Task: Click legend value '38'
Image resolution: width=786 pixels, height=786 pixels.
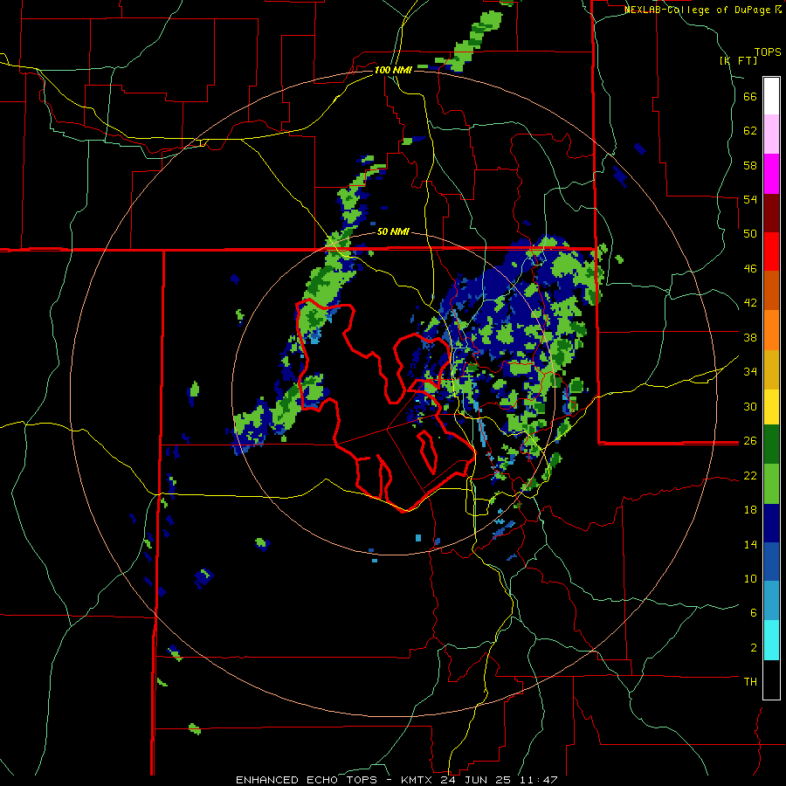Action: coord(750,337)
